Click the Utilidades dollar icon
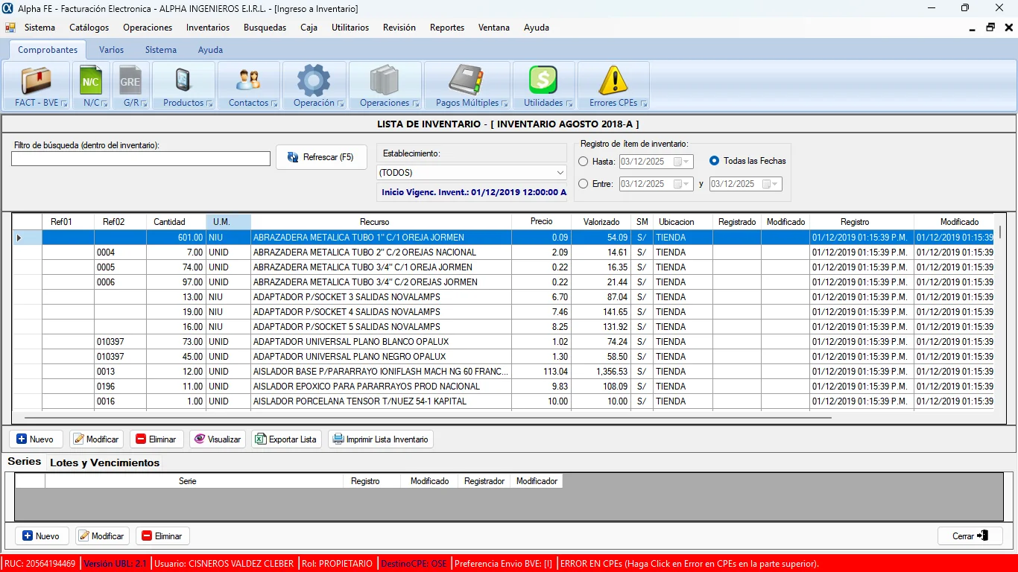1018x572 pixels. tap(543, 80)
